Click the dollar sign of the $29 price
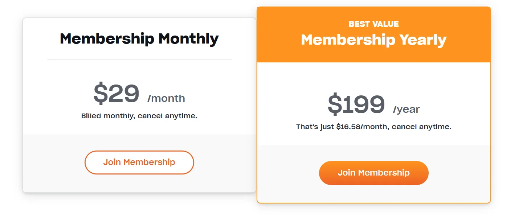Image resolution: width=527 pixels, height=218 pixels. [x=101, y=94]
